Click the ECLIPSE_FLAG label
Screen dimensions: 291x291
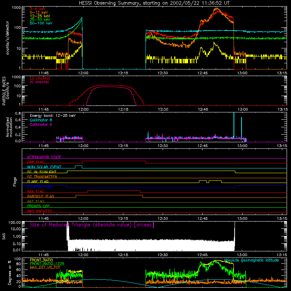click(40, 187)
